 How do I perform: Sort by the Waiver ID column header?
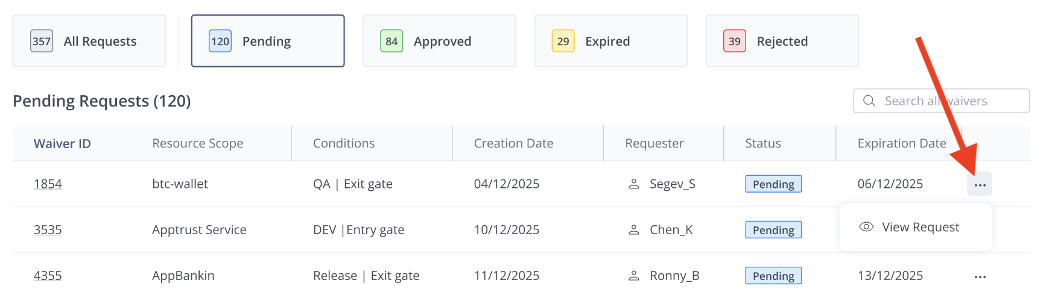click(62, 143)
